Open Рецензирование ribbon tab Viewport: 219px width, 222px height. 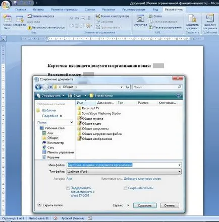click(x=134, y=10)
